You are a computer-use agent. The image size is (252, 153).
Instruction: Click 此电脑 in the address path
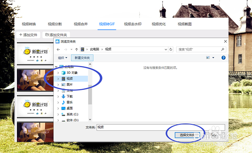point(94,49)
